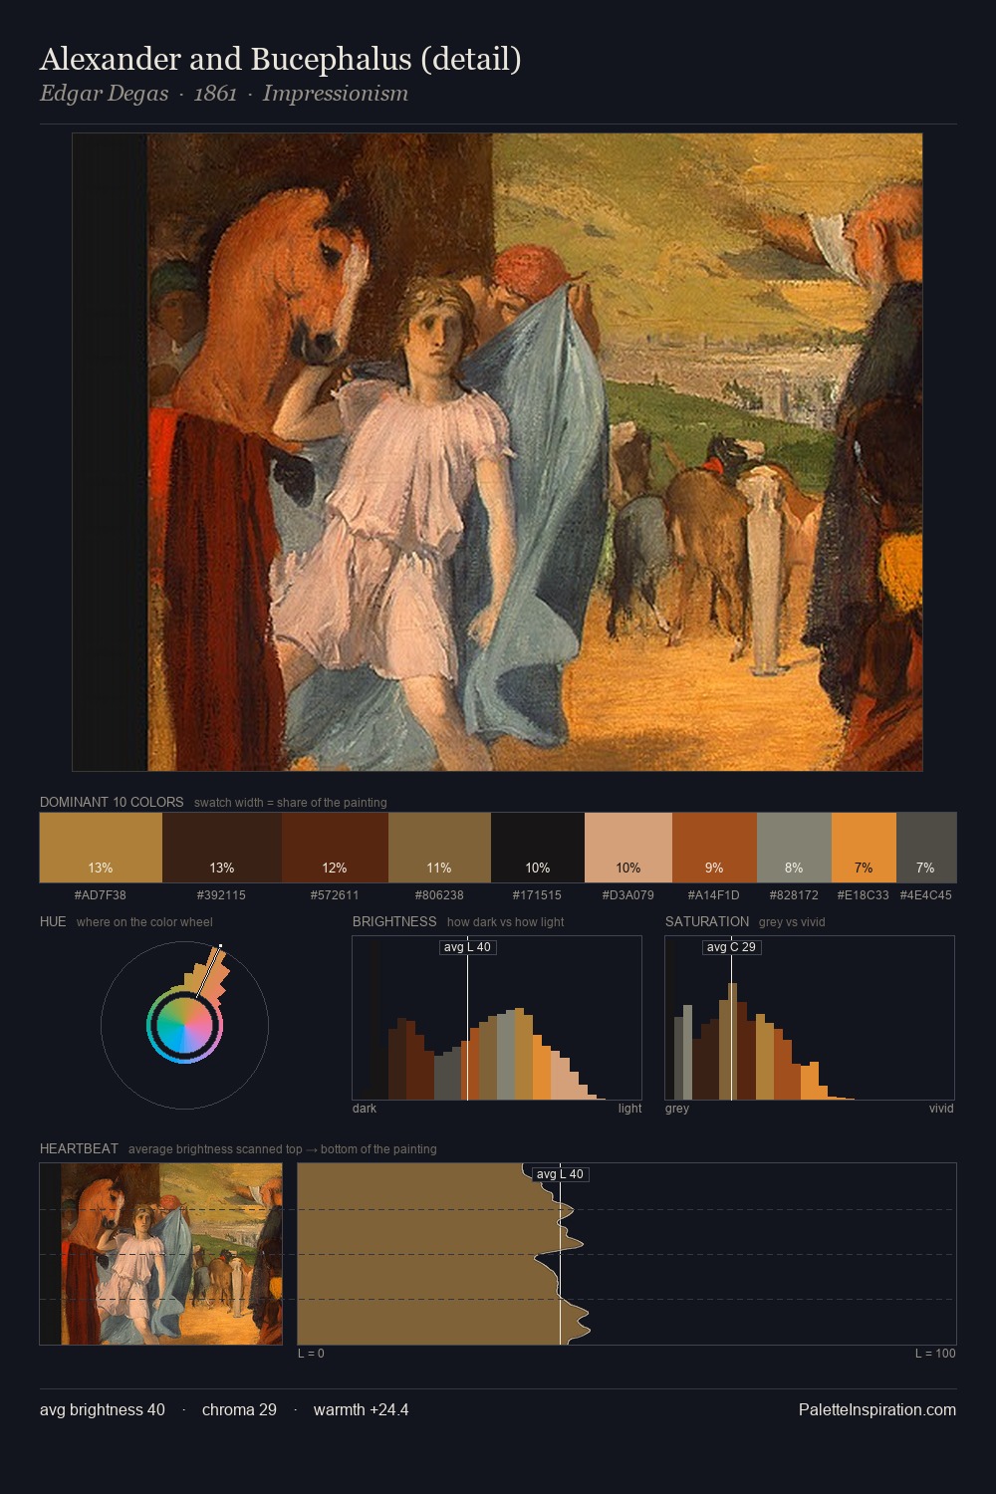Click the dark label under brightness histogram
This screenshot has width=996, height=1494.
[x=365, y=1109]
